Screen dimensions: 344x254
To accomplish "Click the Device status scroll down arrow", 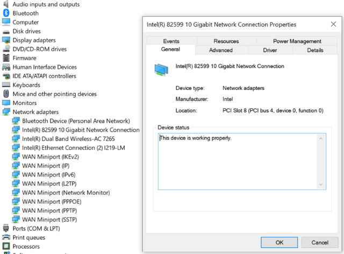I will pyautogui.click(x=321, y=184).
